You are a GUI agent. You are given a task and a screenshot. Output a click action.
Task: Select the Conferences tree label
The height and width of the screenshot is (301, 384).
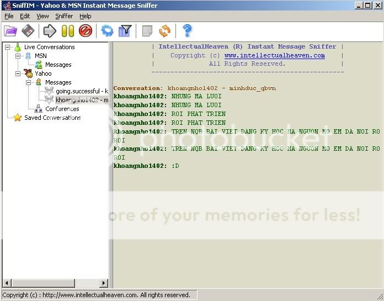62,109
